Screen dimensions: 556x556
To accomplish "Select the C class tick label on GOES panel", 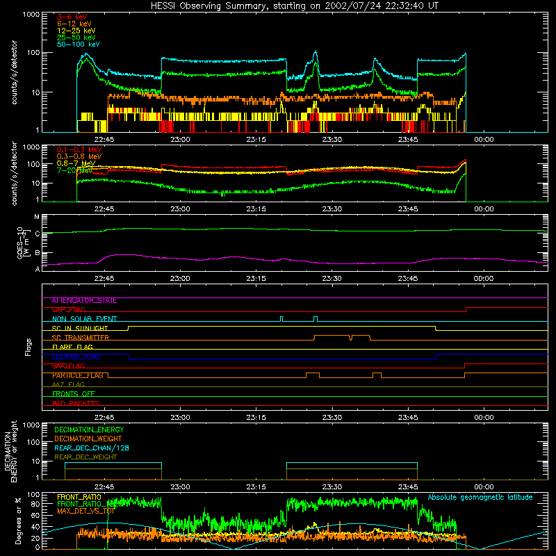I will tap(38, 234).
